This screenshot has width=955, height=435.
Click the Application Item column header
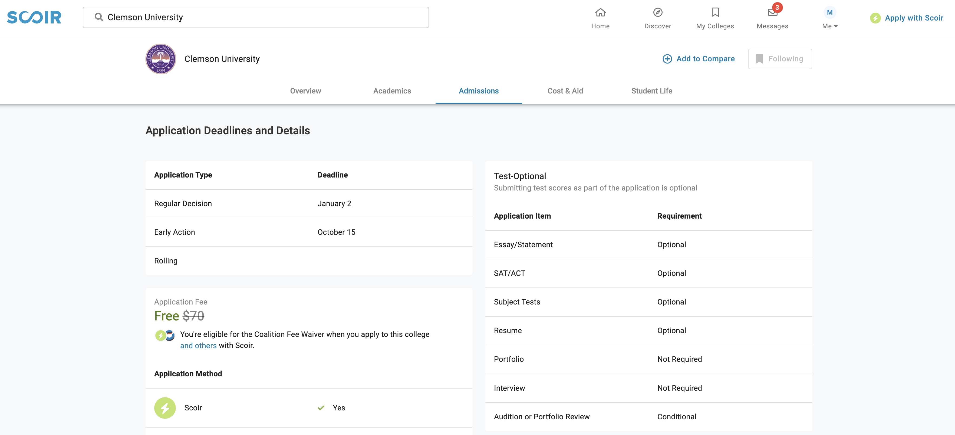pyautogui.click(x=522, y=216)
